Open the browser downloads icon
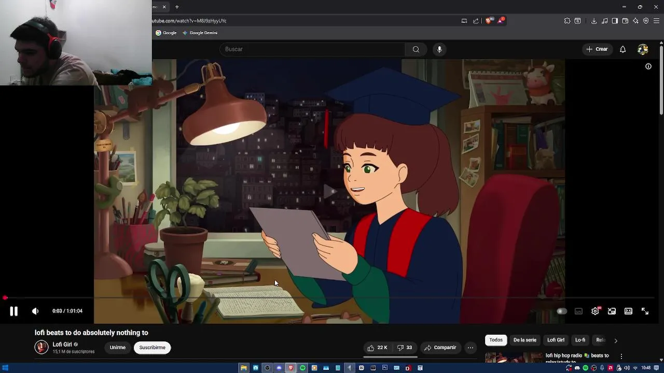The width and height of the screenshot is (664, 373). click(594, 21)
